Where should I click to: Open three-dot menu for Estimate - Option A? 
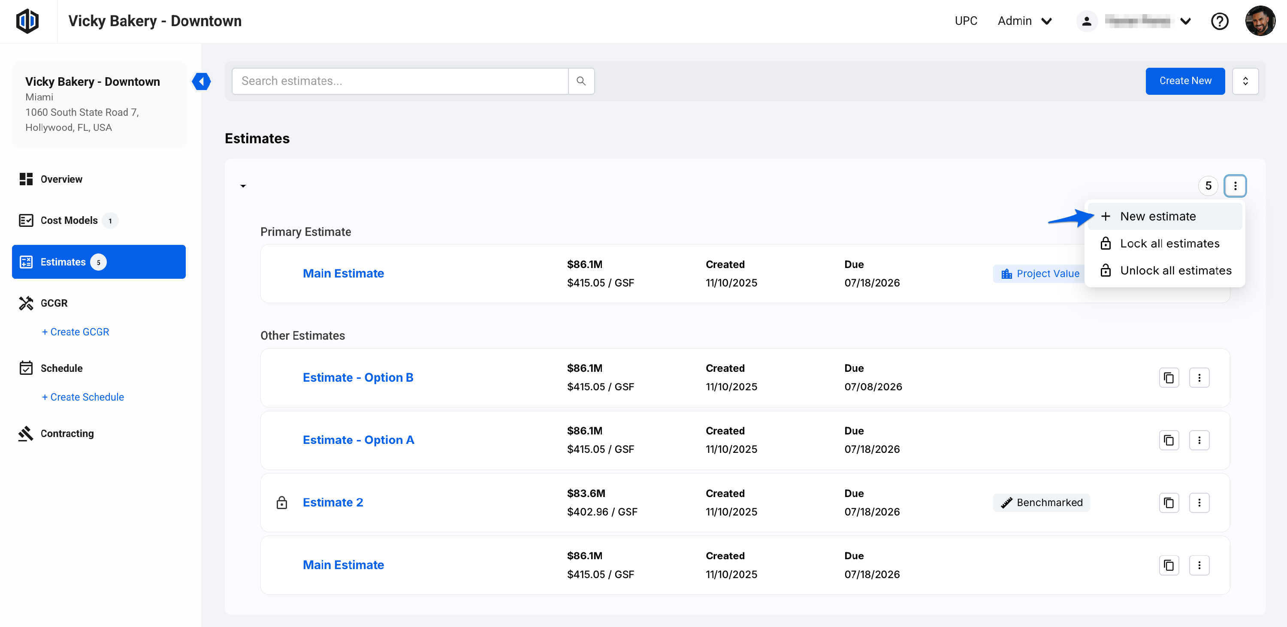point(1199,440)
